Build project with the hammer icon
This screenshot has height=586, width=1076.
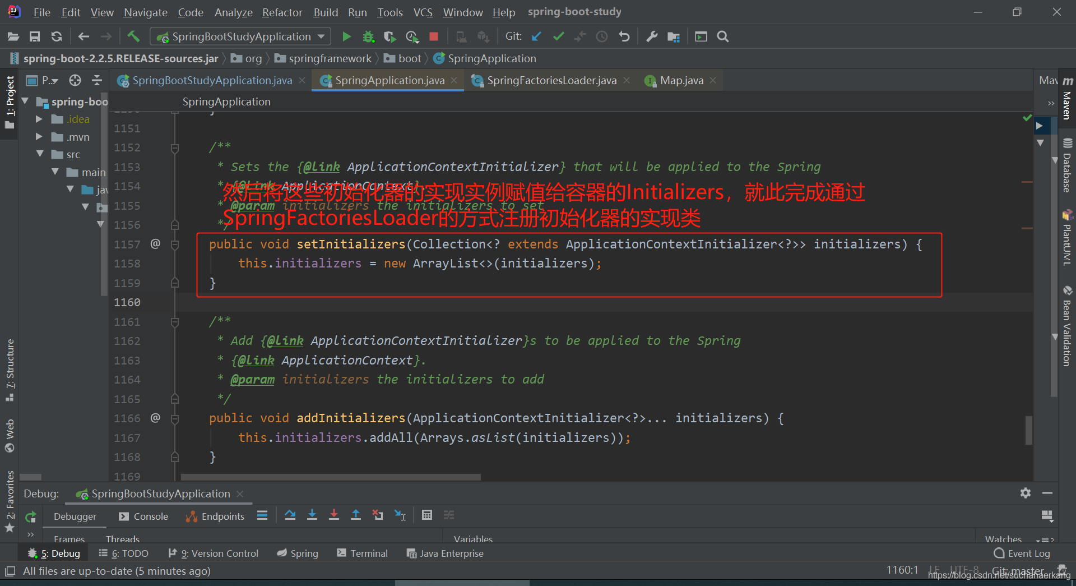[x=133, y=36]
